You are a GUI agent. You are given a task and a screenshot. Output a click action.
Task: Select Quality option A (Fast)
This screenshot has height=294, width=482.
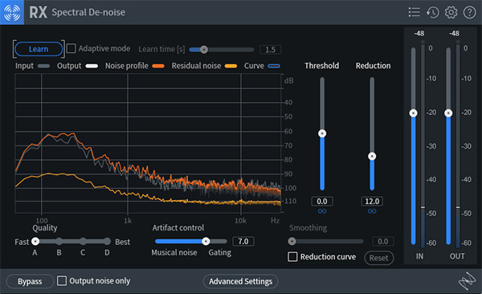point(35,242)
